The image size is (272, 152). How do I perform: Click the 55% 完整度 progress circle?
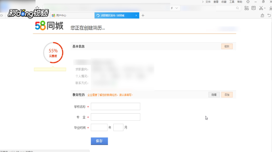click(53, 53)
